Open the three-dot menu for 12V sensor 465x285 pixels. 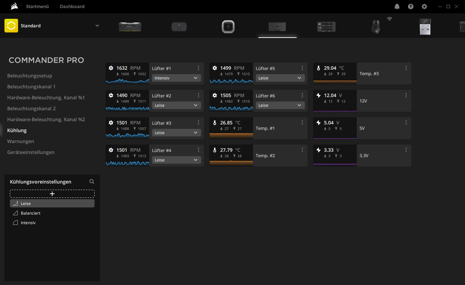(x=406, y=95)
